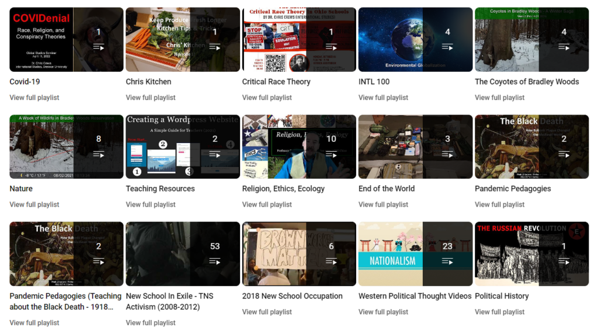Open the Environmental Globalization earth thumbnail
The image size is (598, 330).
[x=415, y=40]
